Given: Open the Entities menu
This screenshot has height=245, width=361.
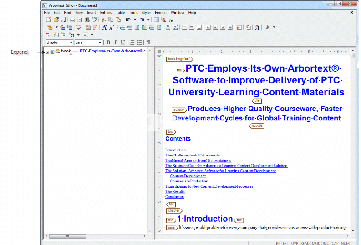Looking at the screenshot, I should 106,12.
